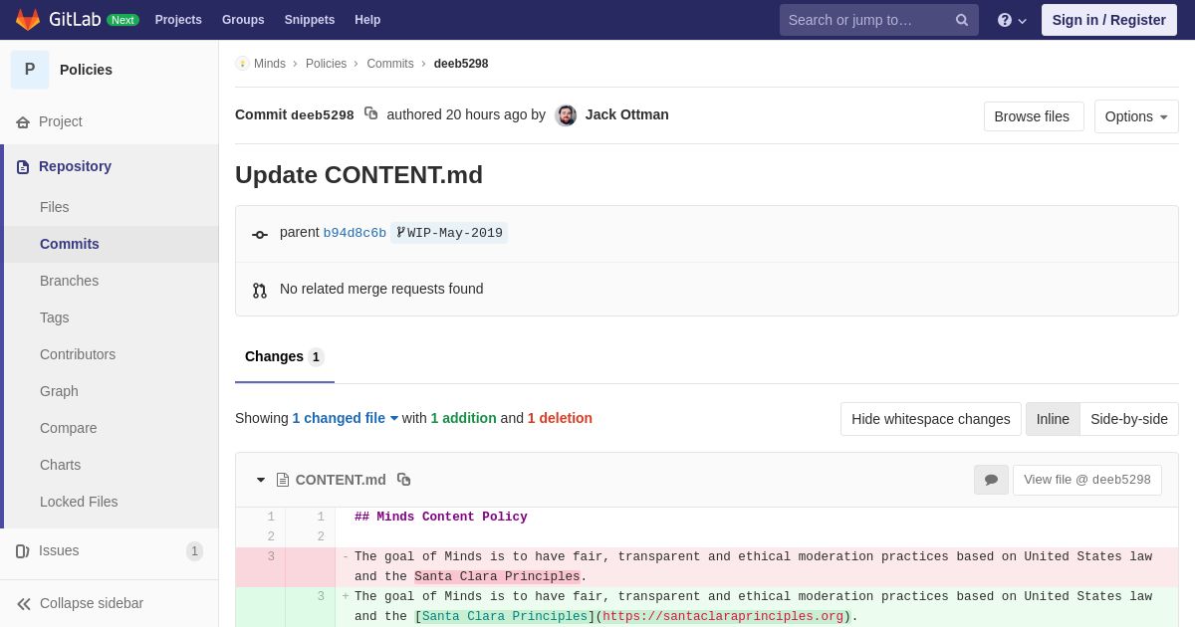Open Snippets in the top navbar
The image size is (1195, 627).
[x=310, y=20]
